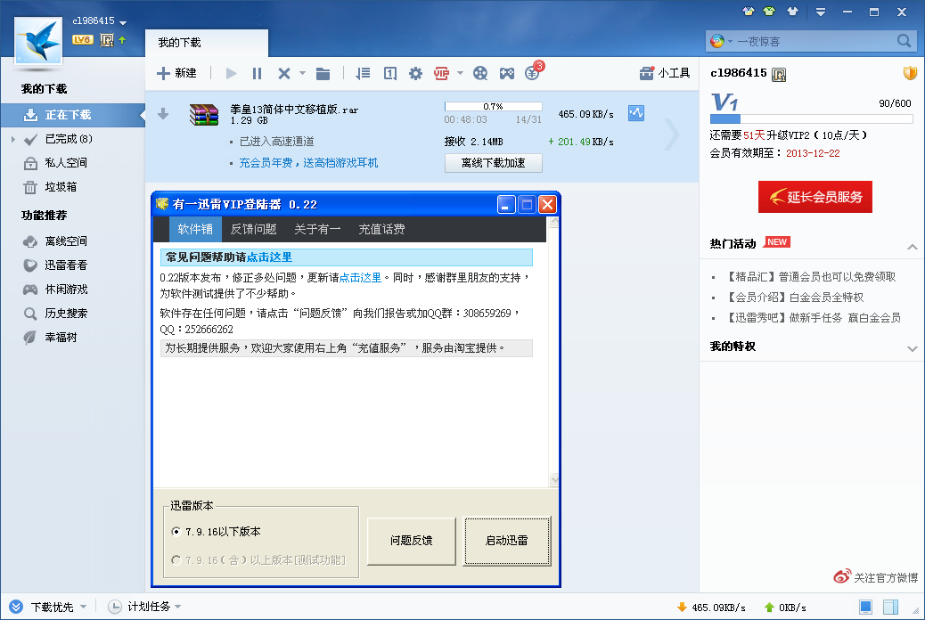The width and height of the screenshot is (925, 620).
Task: Expand the 已完成 tree arrow
Action: 13,139
